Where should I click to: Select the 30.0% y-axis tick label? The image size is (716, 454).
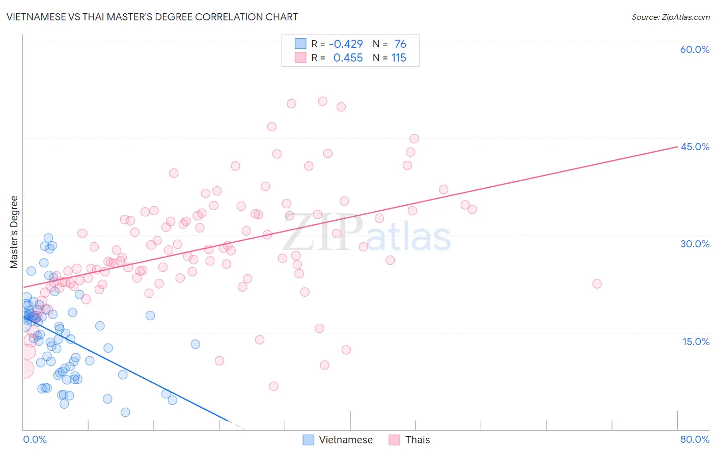(x=695, y=244)
